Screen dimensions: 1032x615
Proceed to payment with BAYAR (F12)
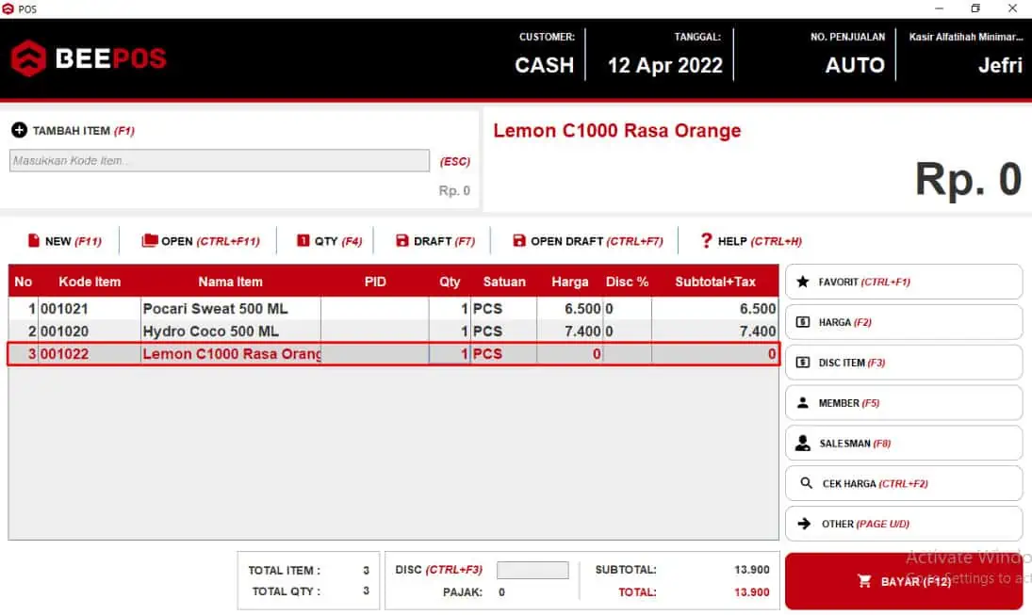click(904, 581)
